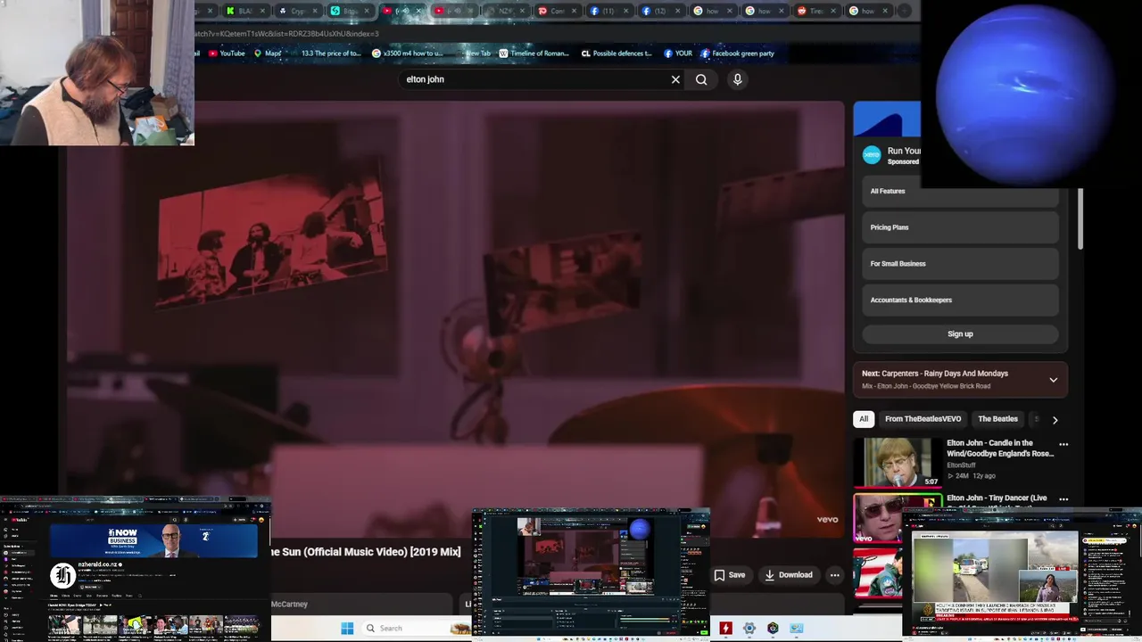Click the YouTube search magnifier button
The width and height of the screenshot is (1142, 642).
point(701,79)
